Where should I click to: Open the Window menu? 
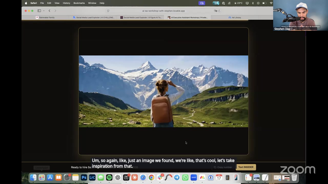pos(92,3)
